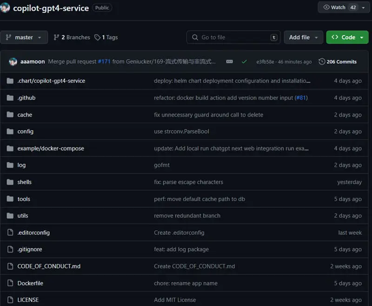This screenshot has width=372, height=306.
Task: Open the config folder
Action: pyautogui.click(x=26, y=132)
